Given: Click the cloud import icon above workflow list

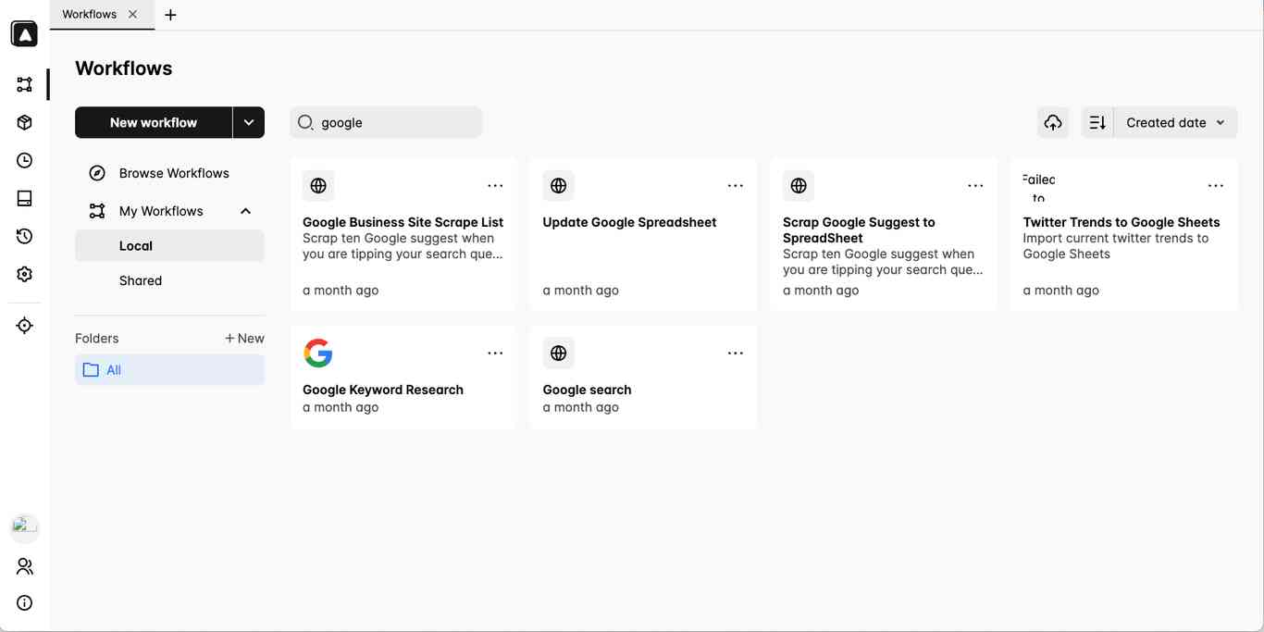Looking at the screenshot, I should click(1052, 121).
